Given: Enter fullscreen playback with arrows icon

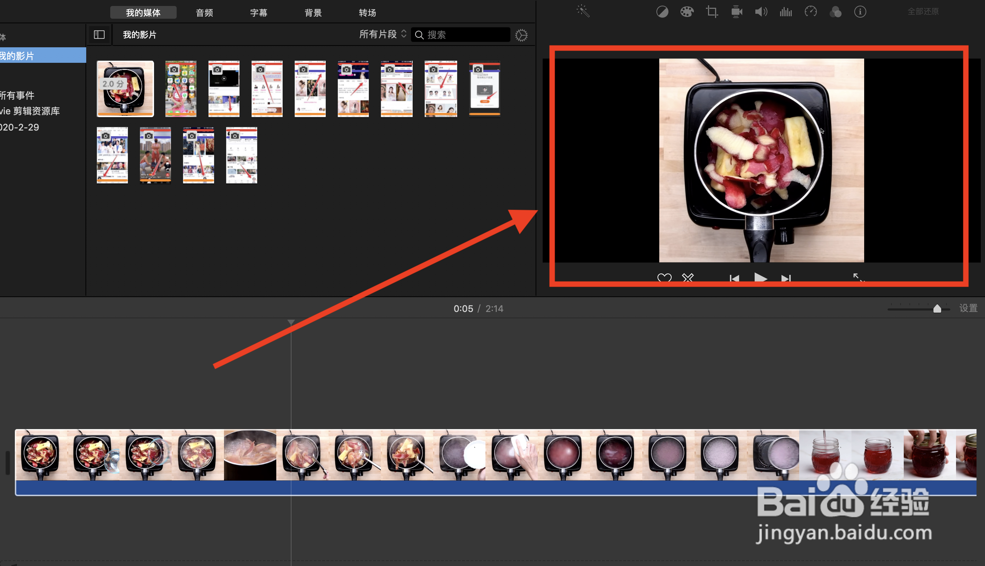Looking at the screenshot, I should point(859,278).
